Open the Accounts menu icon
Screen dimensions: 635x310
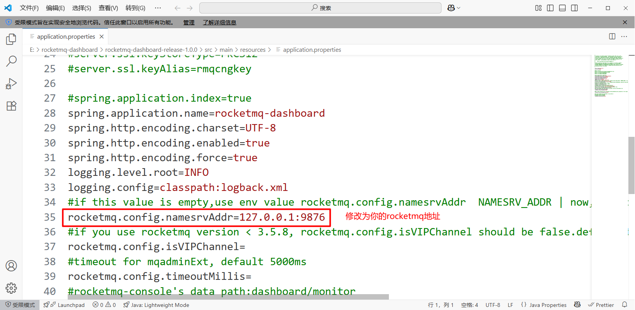coord(11,266)
